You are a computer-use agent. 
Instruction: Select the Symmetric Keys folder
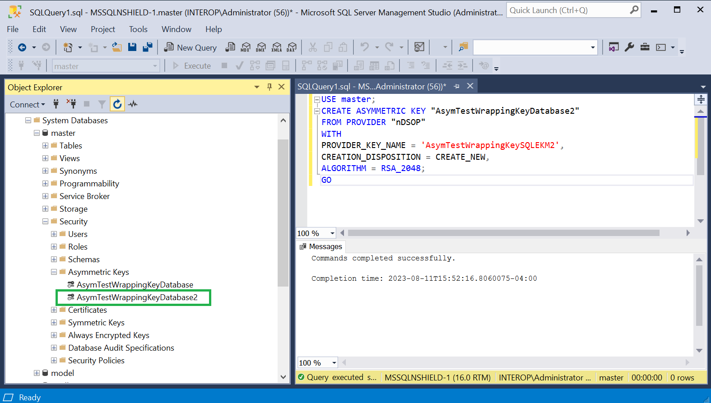(x=96, y=323)
